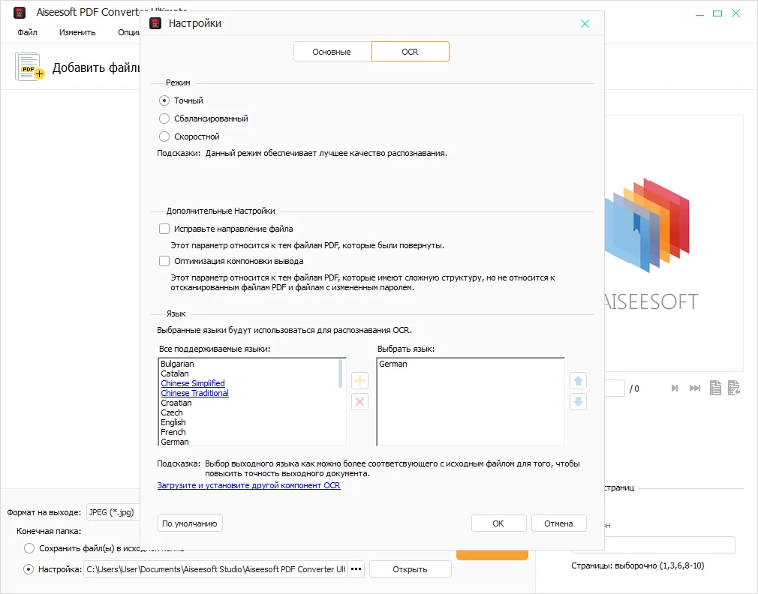Image resolution: width=758 pixels, height=594 pixels.
Task: Browse output folder with the three-dots button
Action: coord(356,569)
